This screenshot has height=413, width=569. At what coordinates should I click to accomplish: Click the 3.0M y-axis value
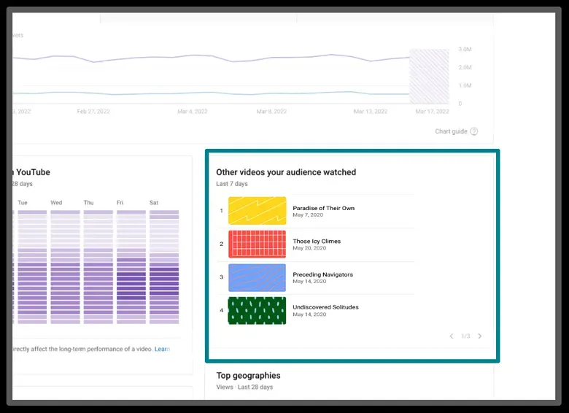point(465,49)
